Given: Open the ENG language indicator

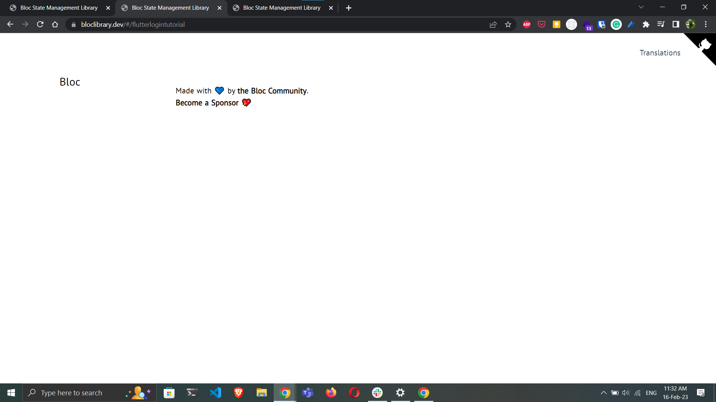Looking at the screenshot, I should [651, 392].
